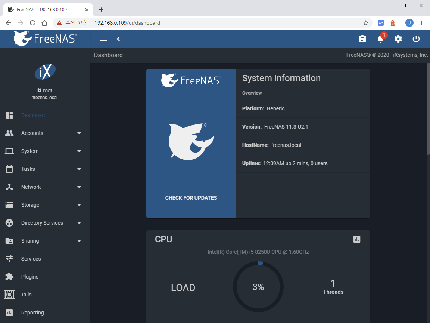Click the Dashboard grid icon
The width and height of the screenshot is (430, 323).
[x=9, y=115]
